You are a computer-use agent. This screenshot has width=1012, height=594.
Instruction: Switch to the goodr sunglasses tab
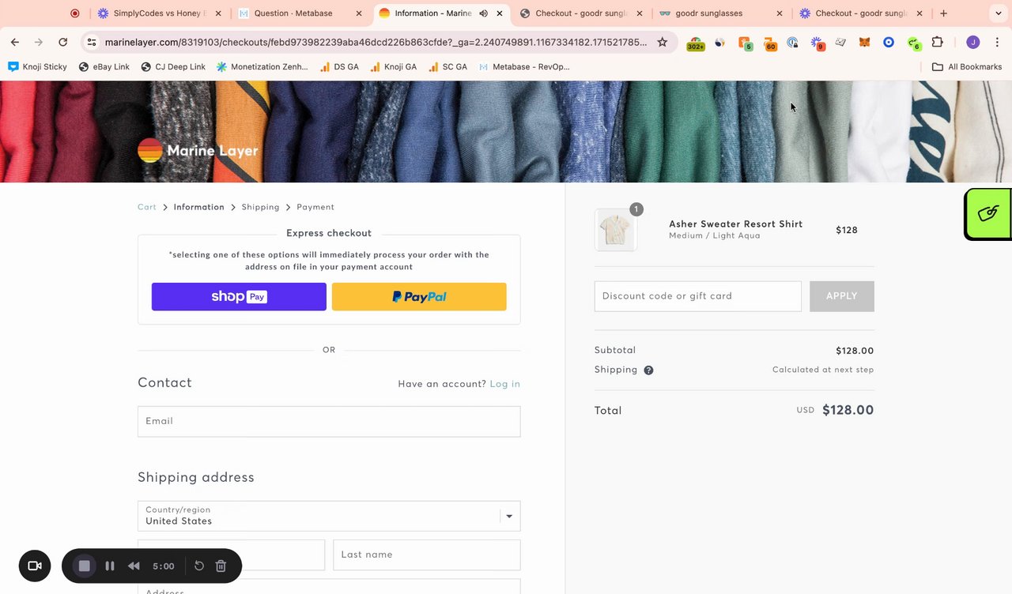pyautogui.click(x=708, y=13)
